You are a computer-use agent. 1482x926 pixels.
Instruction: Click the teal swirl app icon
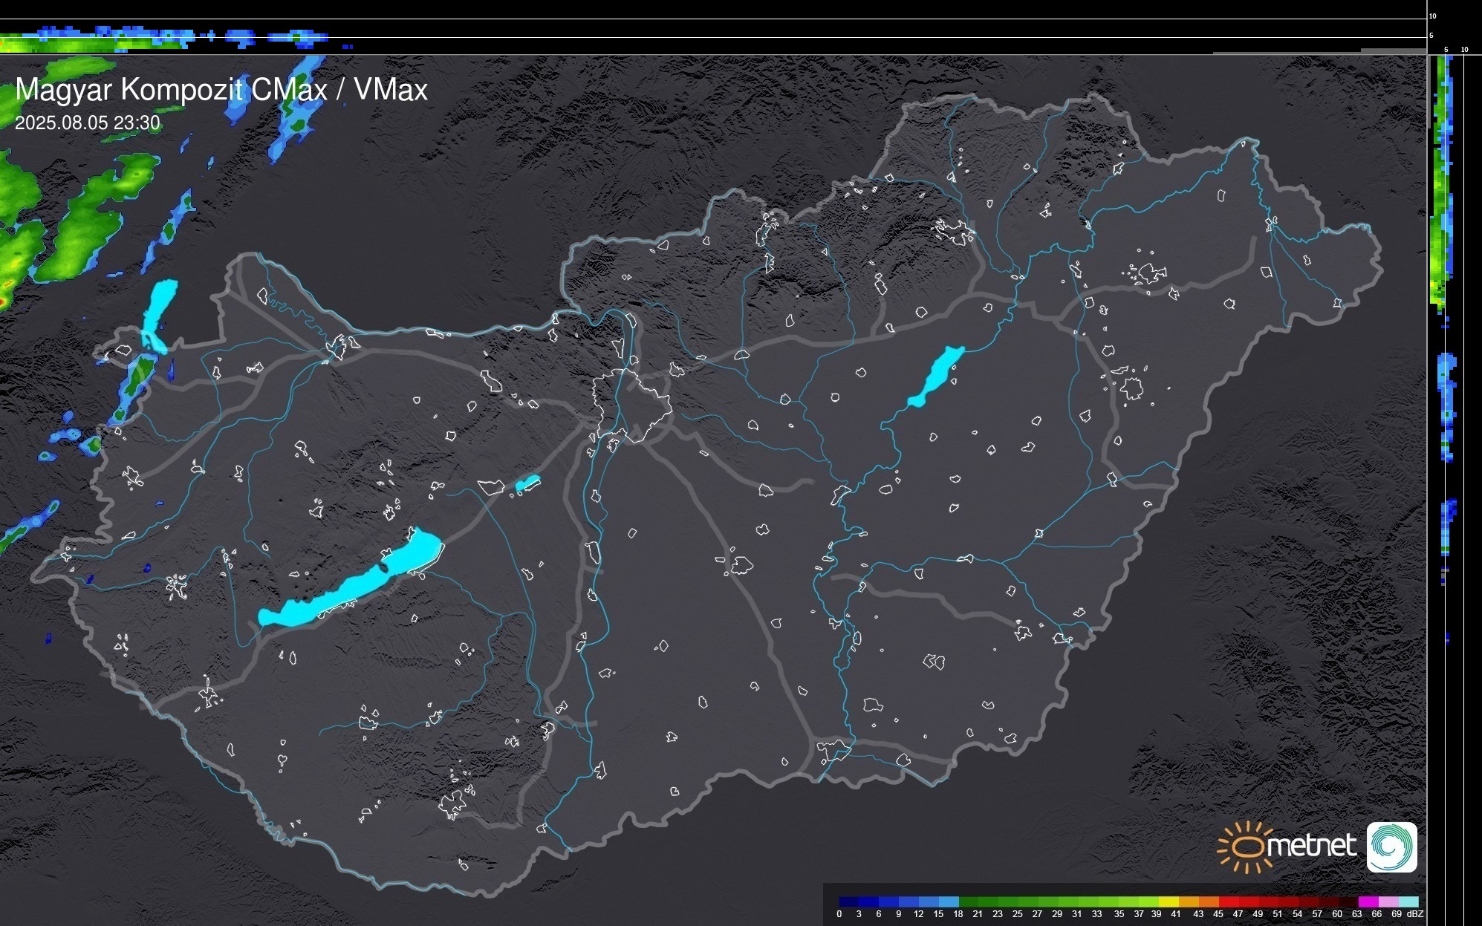(x=1391, y=847)
